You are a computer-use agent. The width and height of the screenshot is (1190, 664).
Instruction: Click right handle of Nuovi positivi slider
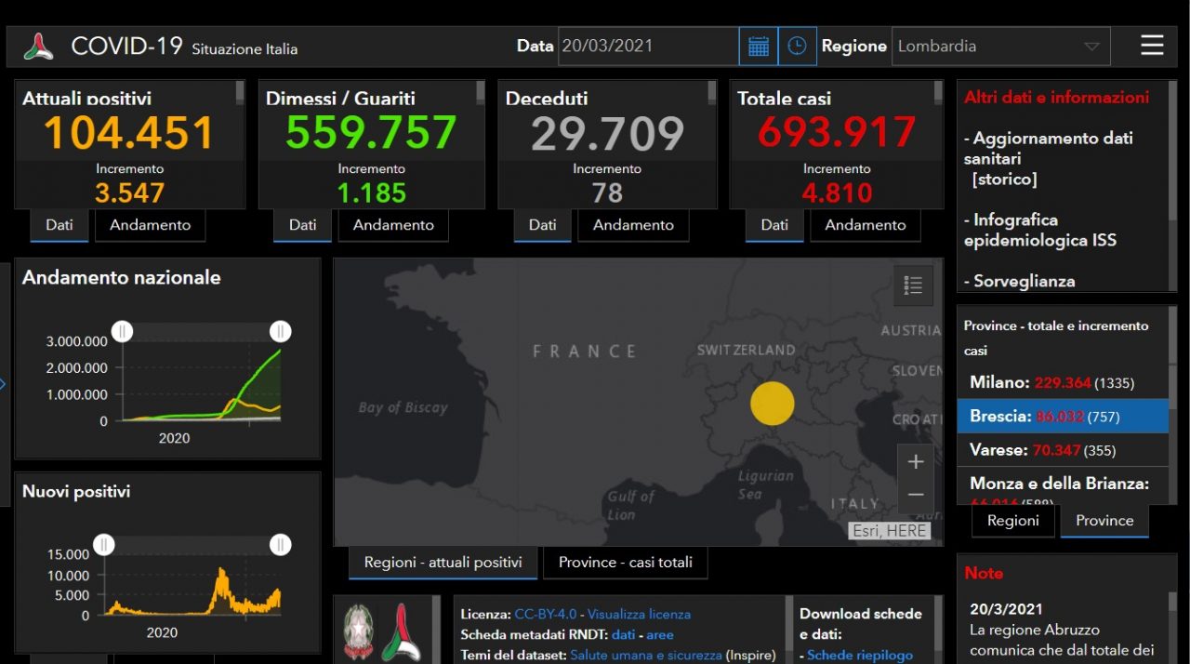280,545
